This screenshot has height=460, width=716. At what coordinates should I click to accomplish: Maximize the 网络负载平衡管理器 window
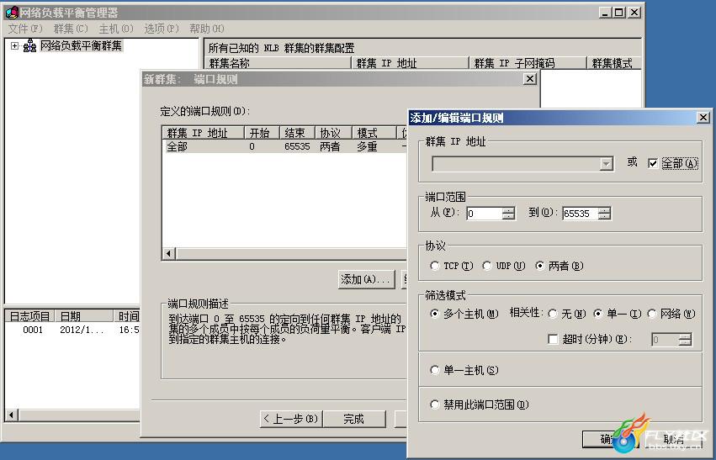[x=619, y=13]
